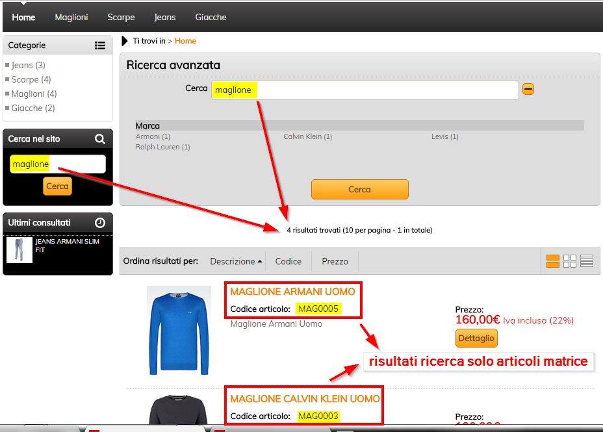603x432 pixels.
Task: Filter by brand Levis (1)
Action: 445,136
